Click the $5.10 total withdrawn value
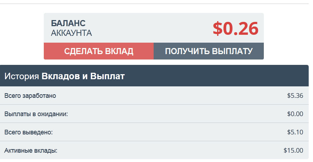This screenshot has width=313, height=162. [x=295, y=132]
